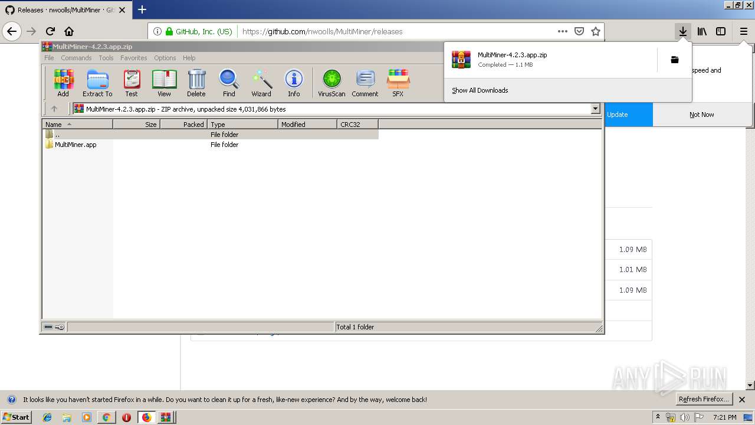Image resolution: width=755 pixels, height=425 pixels.
Task: Open the File menu in WinRAR
Action: (49, 58)
